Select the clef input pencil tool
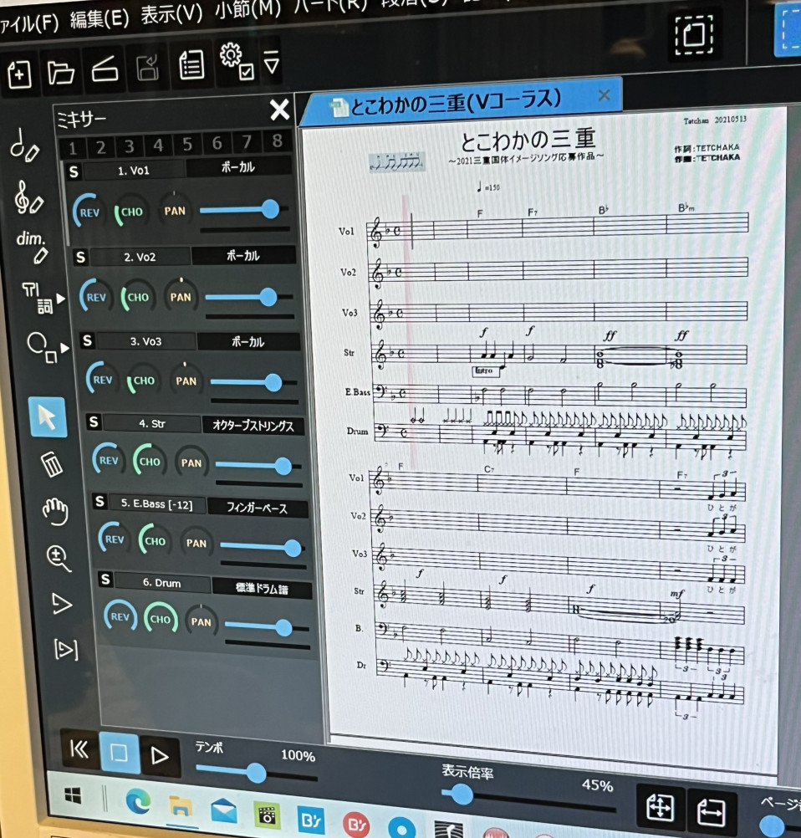Image resolution: width=801 pixels, height=838 pixels. point(28,197)
